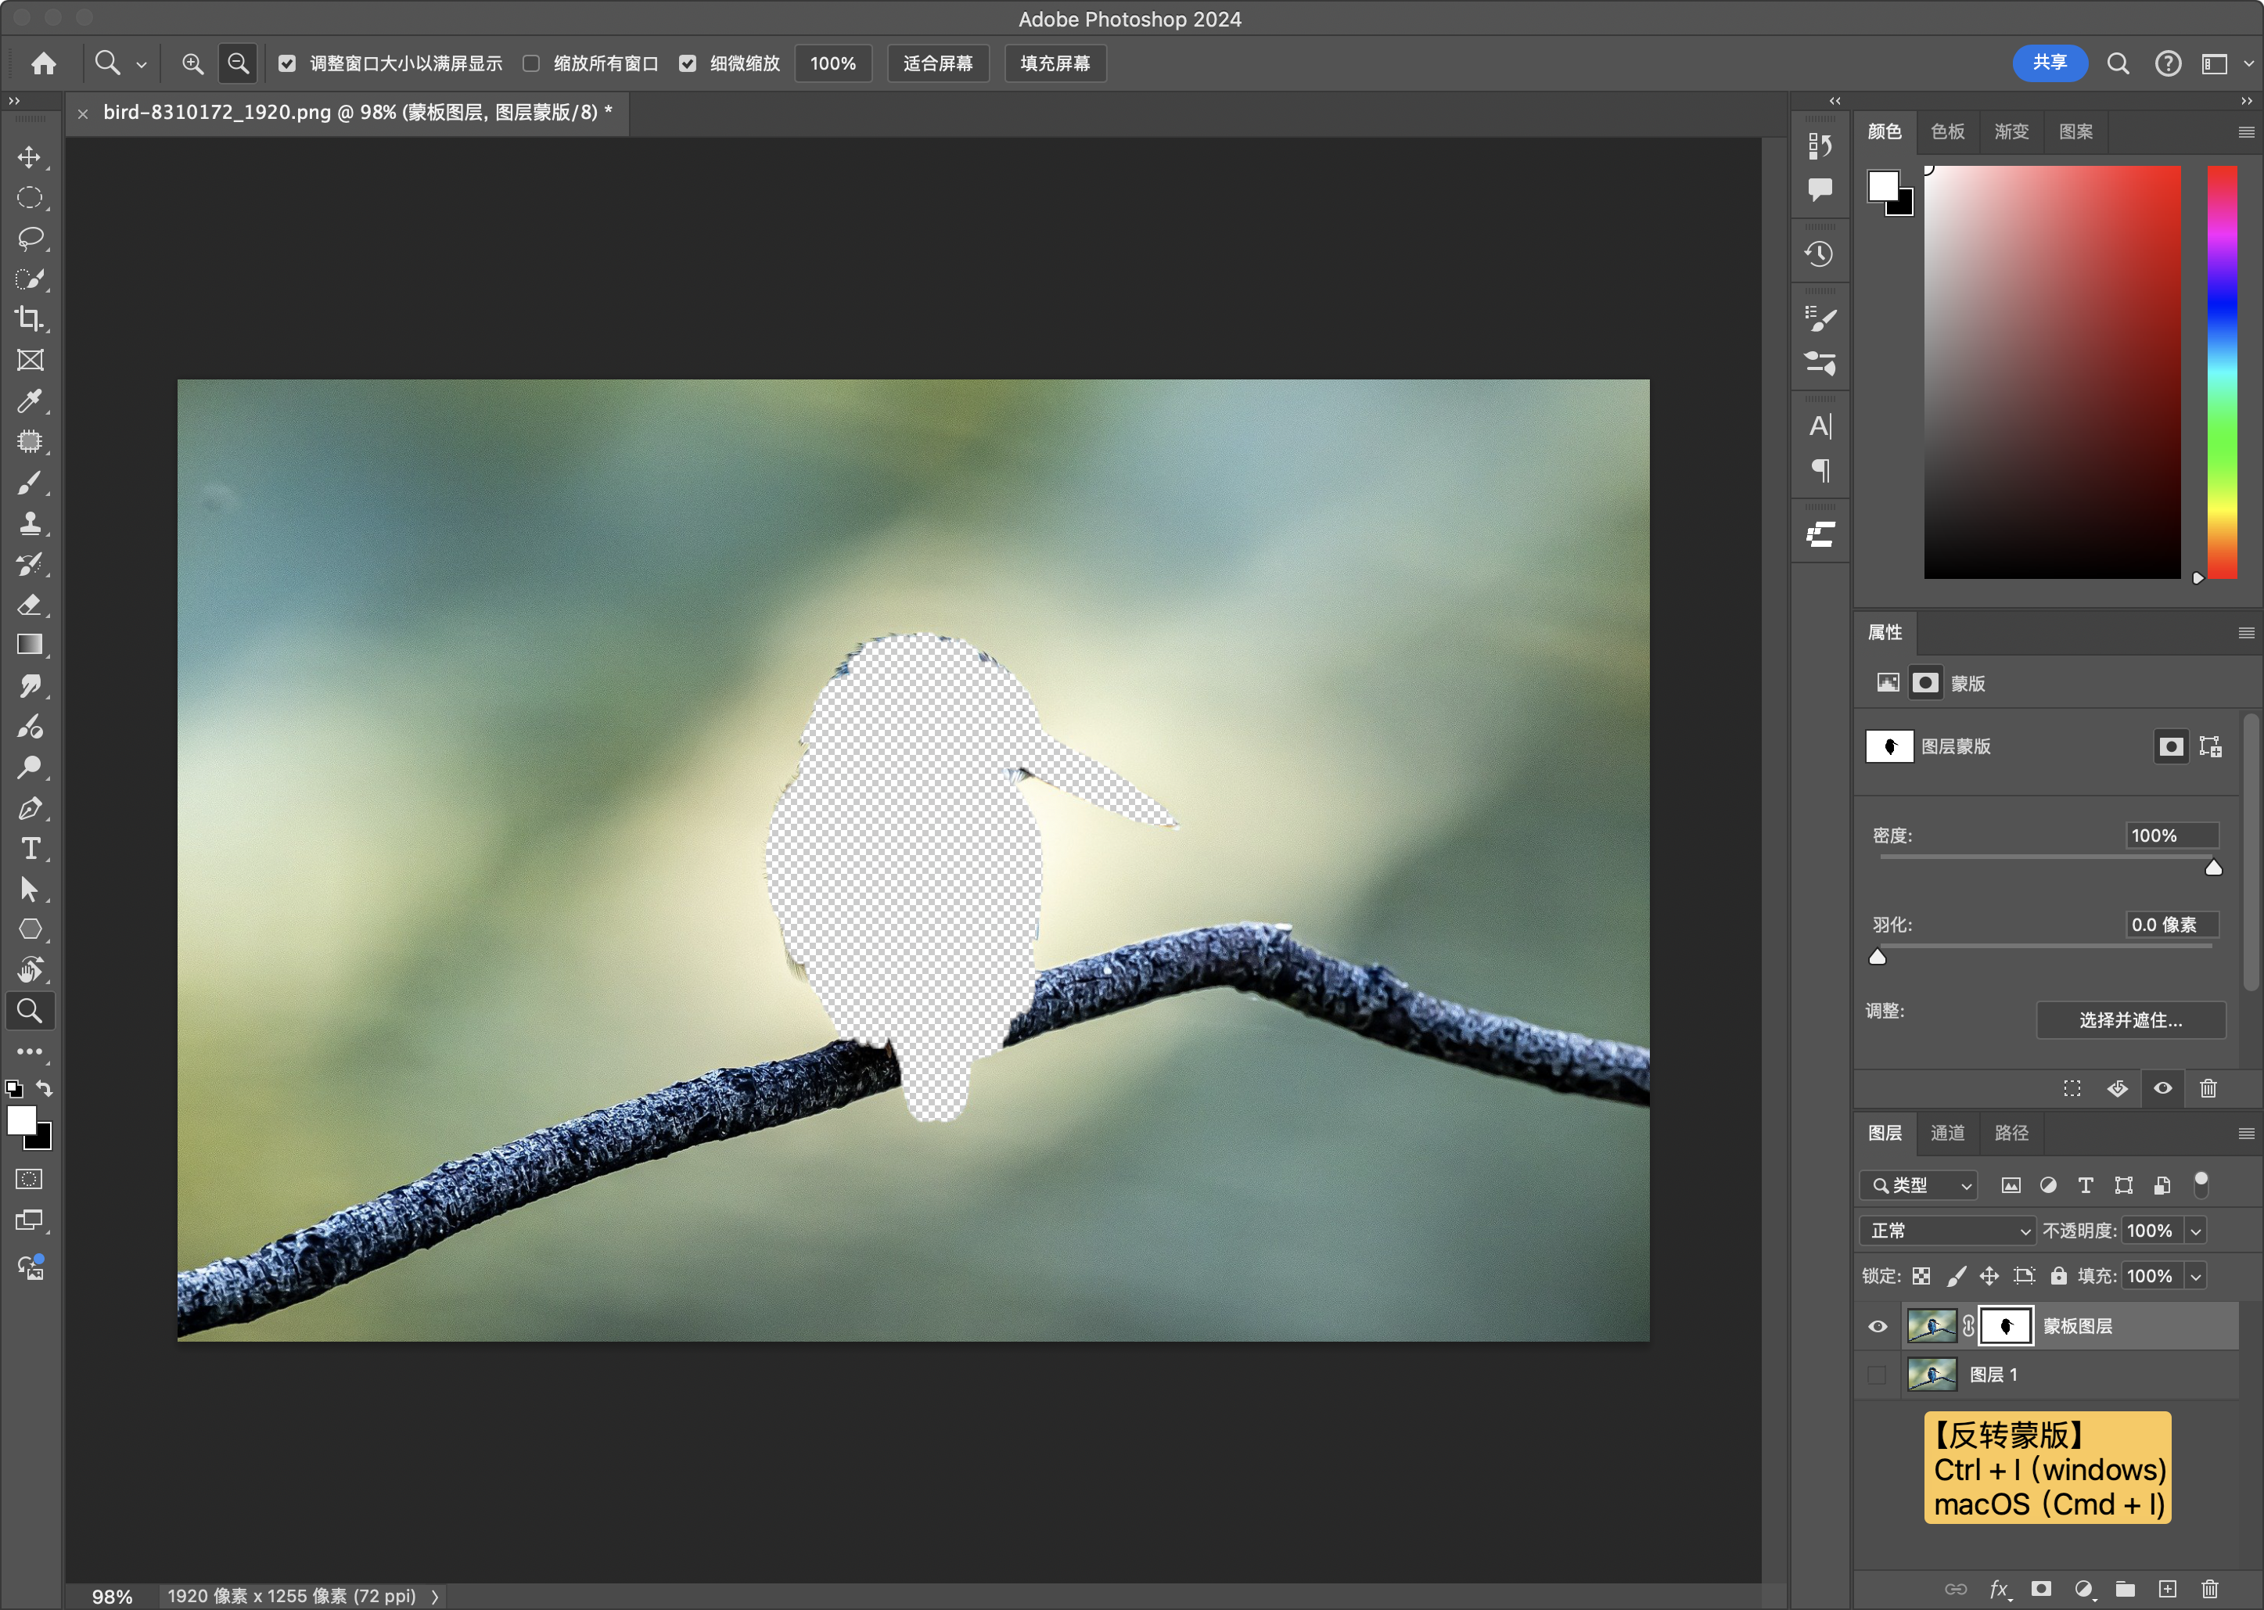Toggle 调整窗口大小以满屏显示 checkbox
This screenshot has height=1610, width=2264.
(287, 63)
